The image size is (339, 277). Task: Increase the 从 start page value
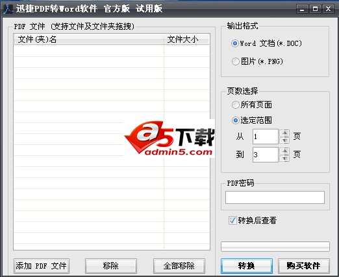coord(284,133)
